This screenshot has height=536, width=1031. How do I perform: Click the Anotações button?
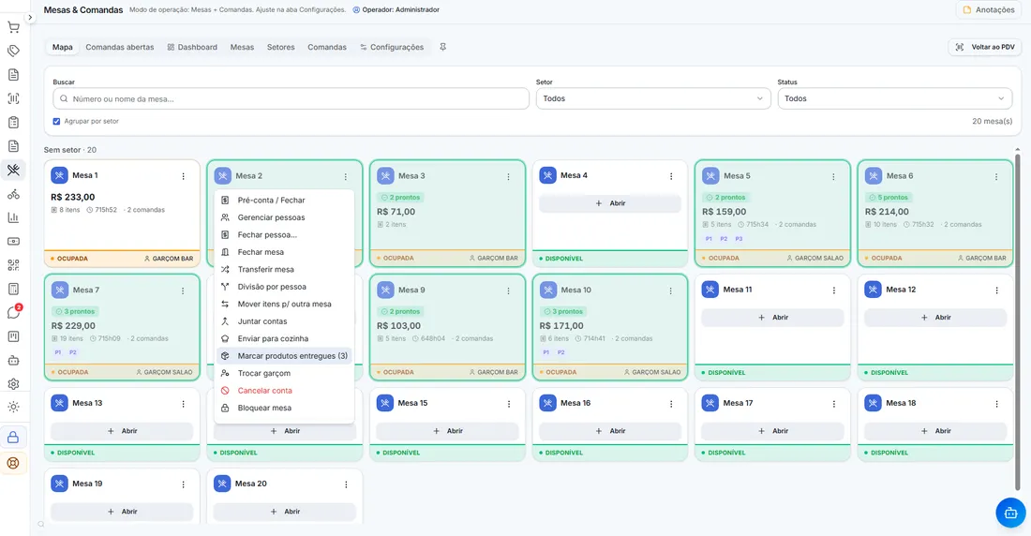pos(989,10)
